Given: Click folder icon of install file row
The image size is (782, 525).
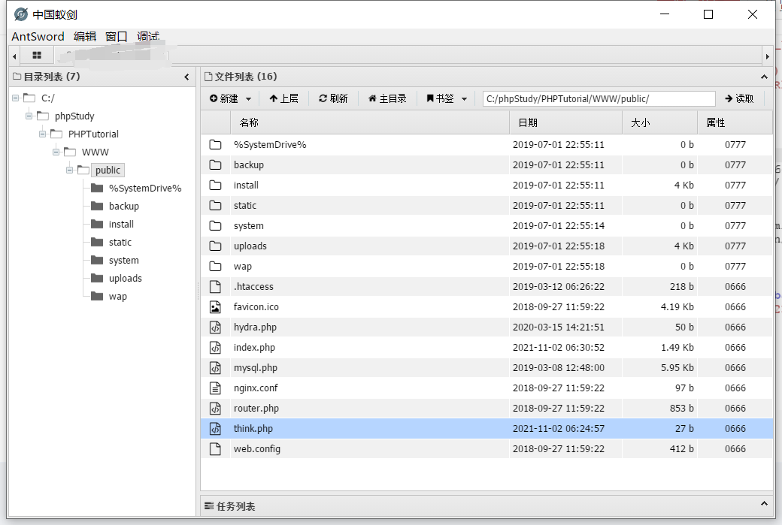Looking at the screenshot, I should point(215,186).
